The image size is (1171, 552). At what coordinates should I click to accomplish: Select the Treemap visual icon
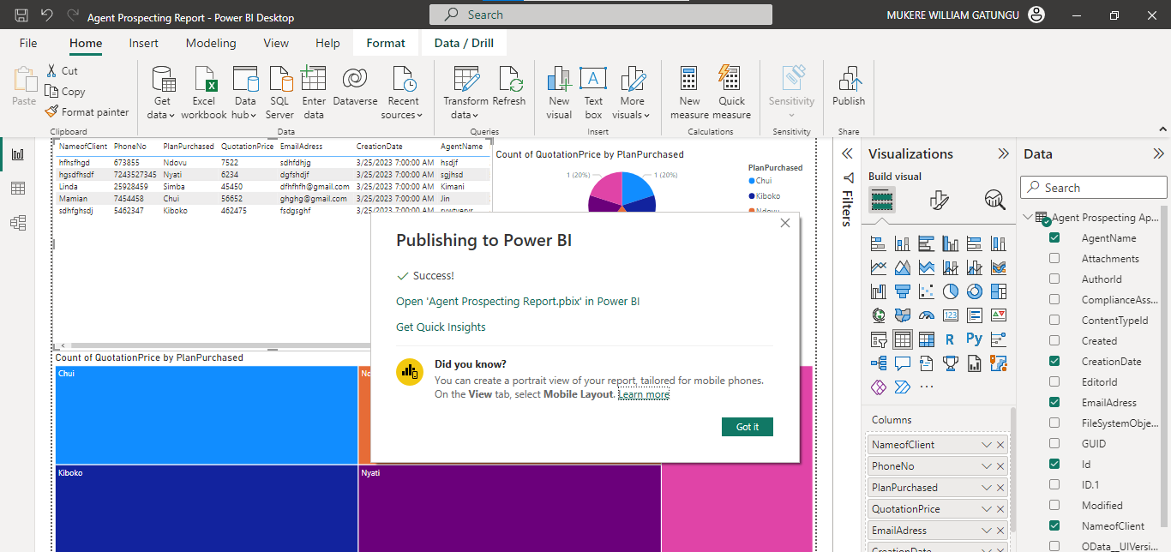999,291
